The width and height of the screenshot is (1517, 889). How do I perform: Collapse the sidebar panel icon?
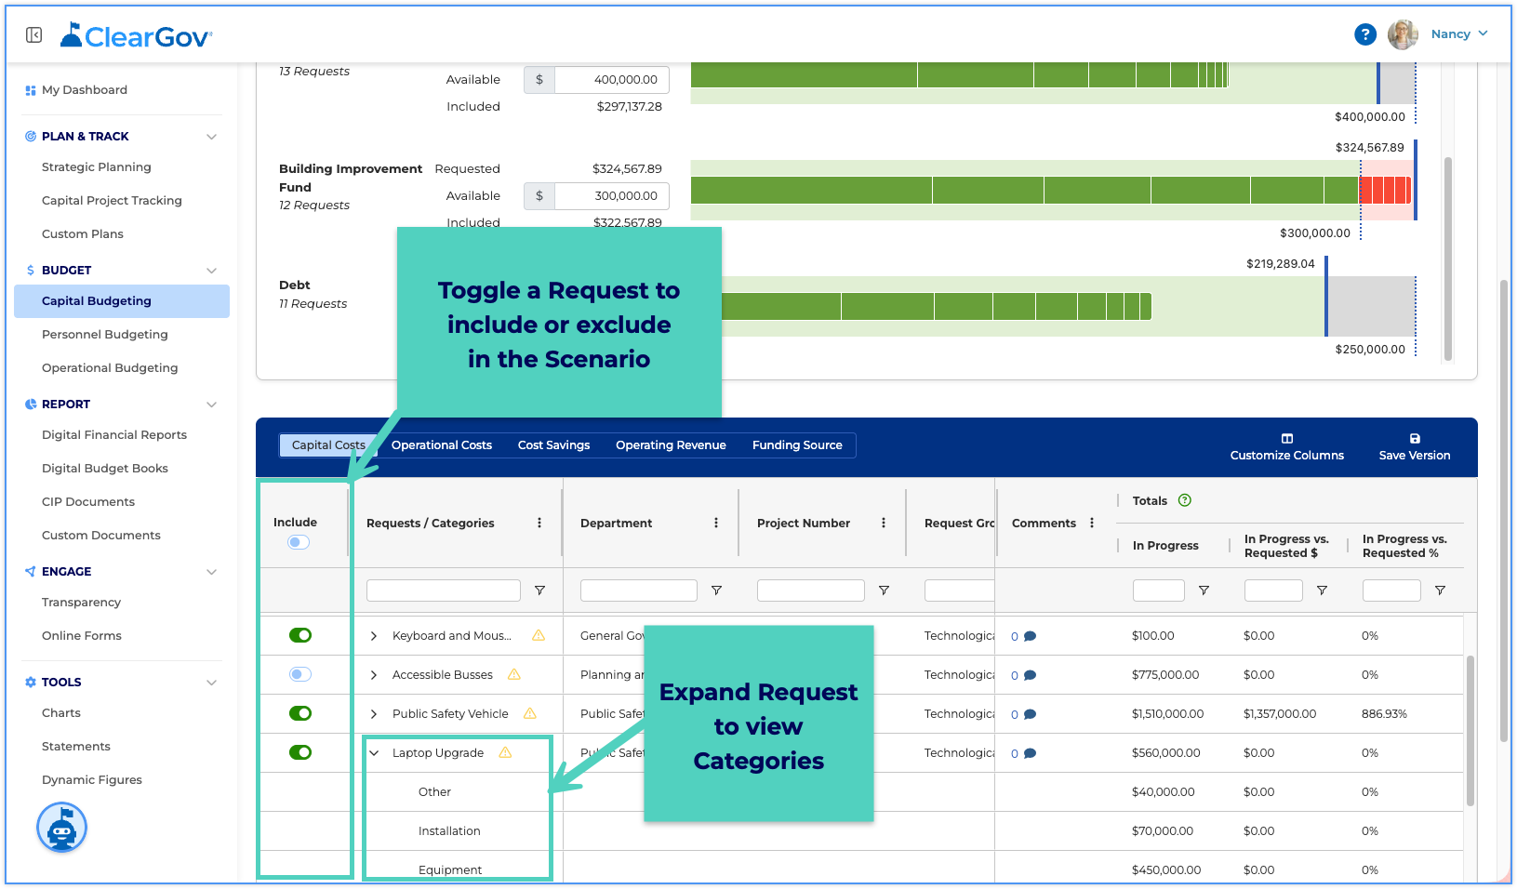pos(34,35)
